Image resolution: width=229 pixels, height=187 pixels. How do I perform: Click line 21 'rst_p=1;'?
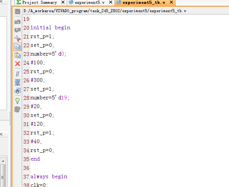tap(42, 37)
